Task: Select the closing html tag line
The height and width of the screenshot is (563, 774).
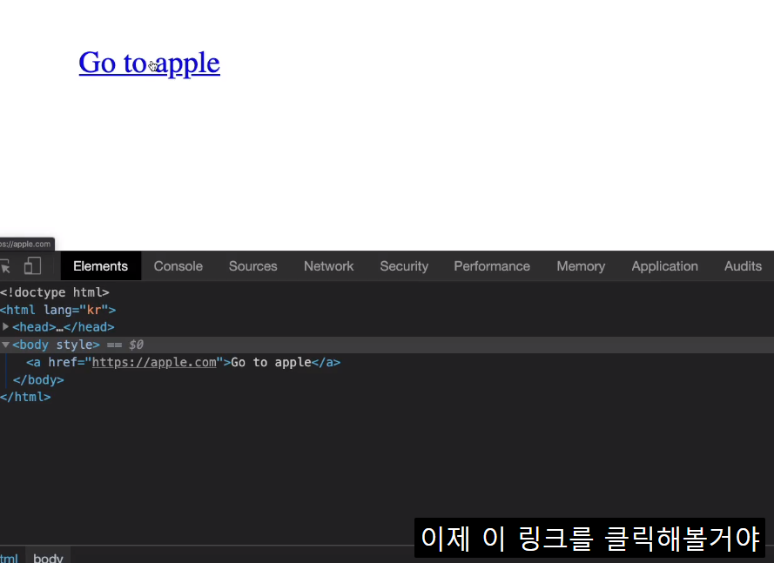Action: (x=25, y=397)
